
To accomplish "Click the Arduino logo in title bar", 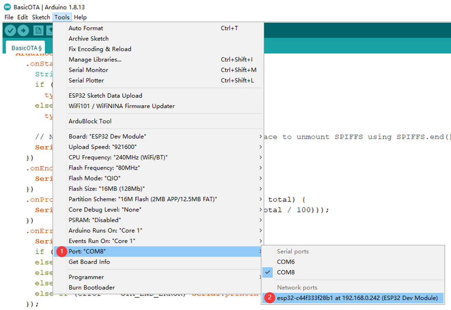I will click(7, 7).
